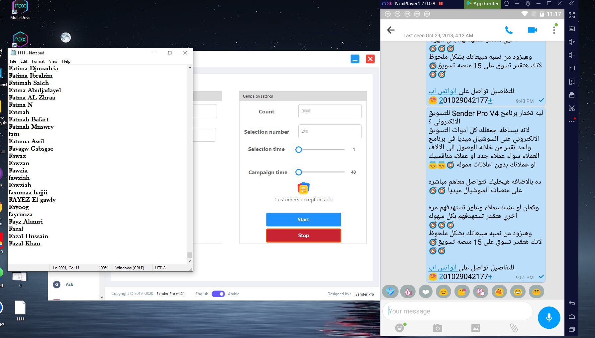Screen dimensions: 595x338
Task: Open the camera icon below message box
Action: point(438,328)
